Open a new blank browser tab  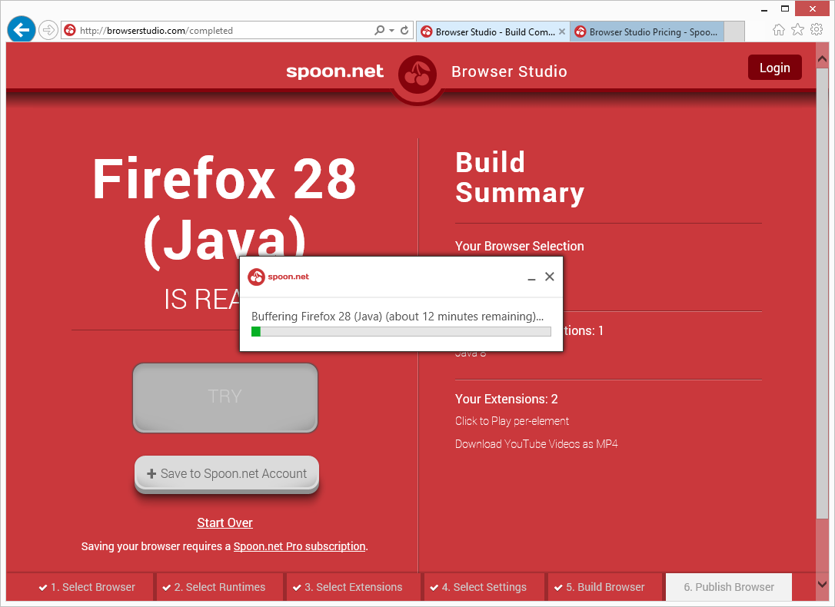[734, 32]
